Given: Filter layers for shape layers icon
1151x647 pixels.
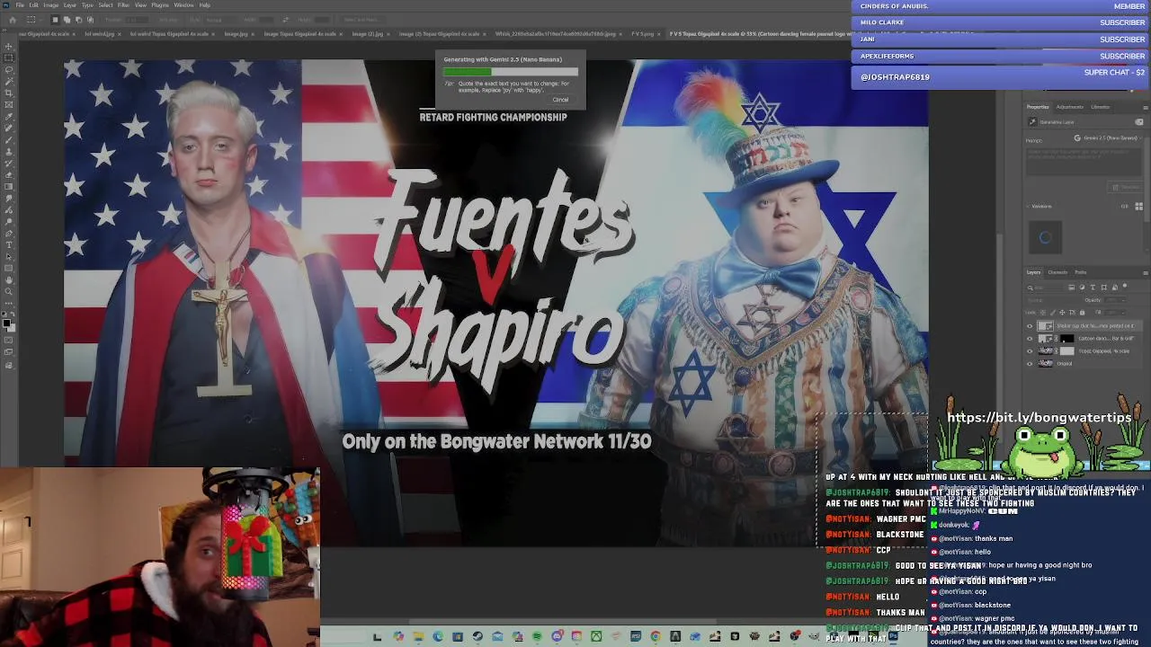Looking at the screenshot, I should click(1103, 288).
